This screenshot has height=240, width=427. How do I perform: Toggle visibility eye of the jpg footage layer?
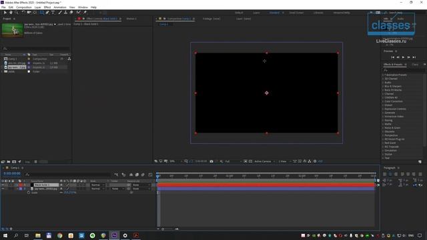click(3, 189)
